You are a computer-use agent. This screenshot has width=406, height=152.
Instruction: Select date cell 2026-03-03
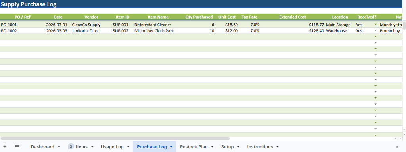click(56, 31)
